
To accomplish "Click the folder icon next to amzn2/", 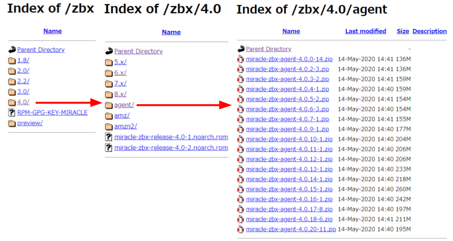I will pos(109,127).
